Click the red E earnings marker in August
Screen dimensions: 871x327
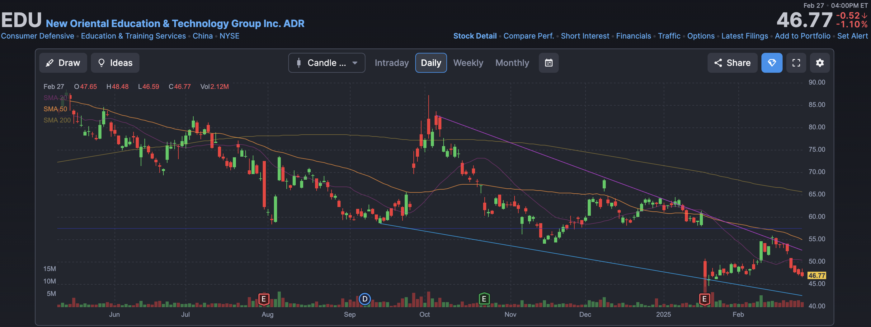click(264, 299)
